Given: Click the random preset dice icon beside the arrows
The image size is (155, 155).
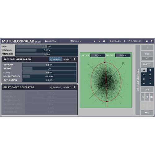Looking at the screenshot, I should click(104, 41).
